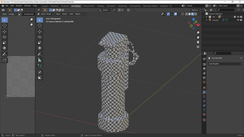Image resolution: width=244 pixels, height=137 pixels.
Task: Open the outliner filter dropdown
Action: click(x=239, y=10)
